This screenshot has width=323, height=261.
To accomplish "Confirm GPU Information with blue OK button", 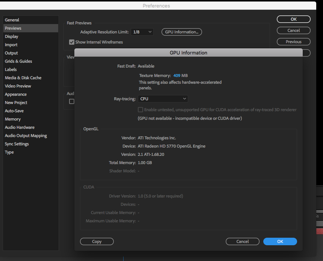I will [280, 241].
